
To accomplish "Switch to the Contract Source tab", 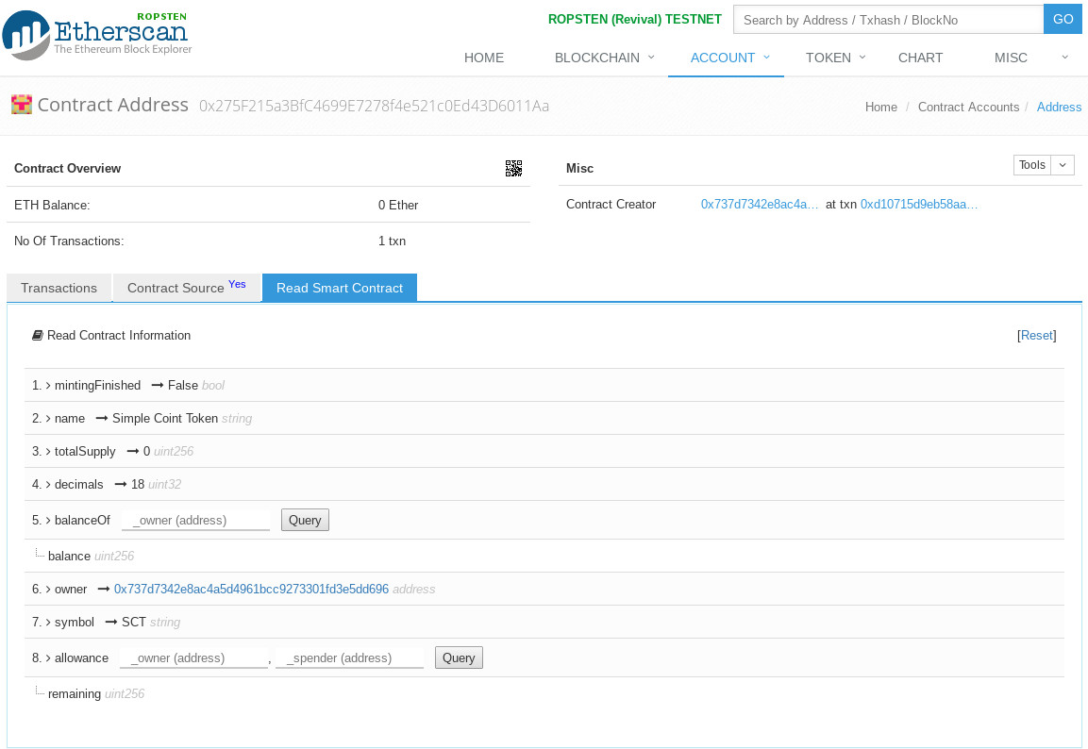I will (187, 288).
